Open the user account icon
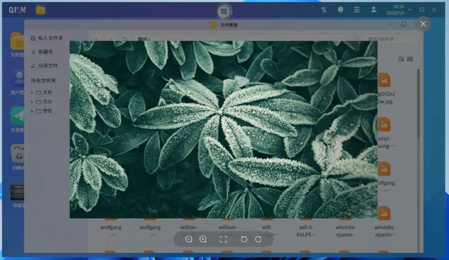This screenshot has width=449, height=260. 373,10
